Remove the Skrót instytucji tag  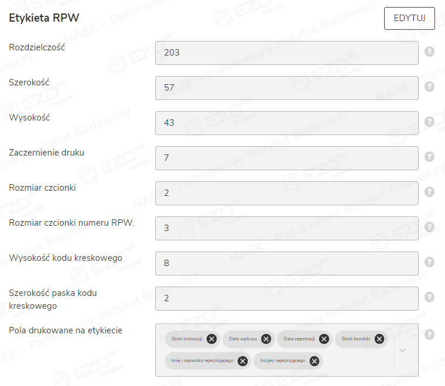pos(211,339)
